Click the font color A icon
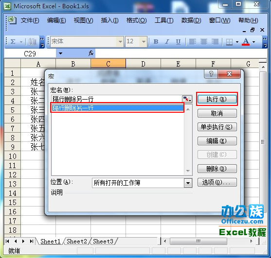Image resolution: width=271 pixels, height=258 pixels. (246, 42)
